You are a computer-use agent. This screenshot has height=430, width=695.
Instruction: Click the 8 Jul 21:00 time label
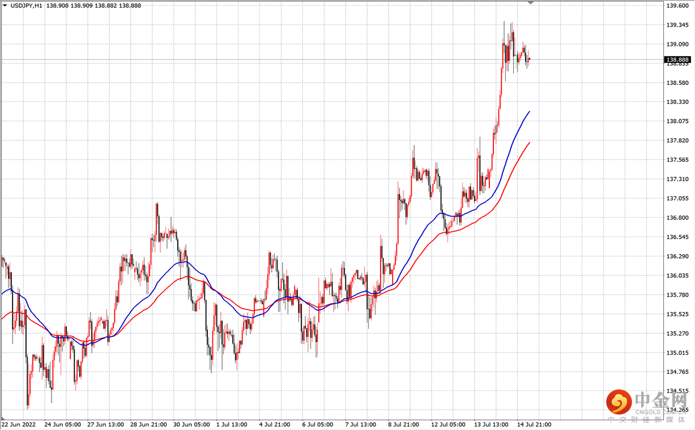405,424
